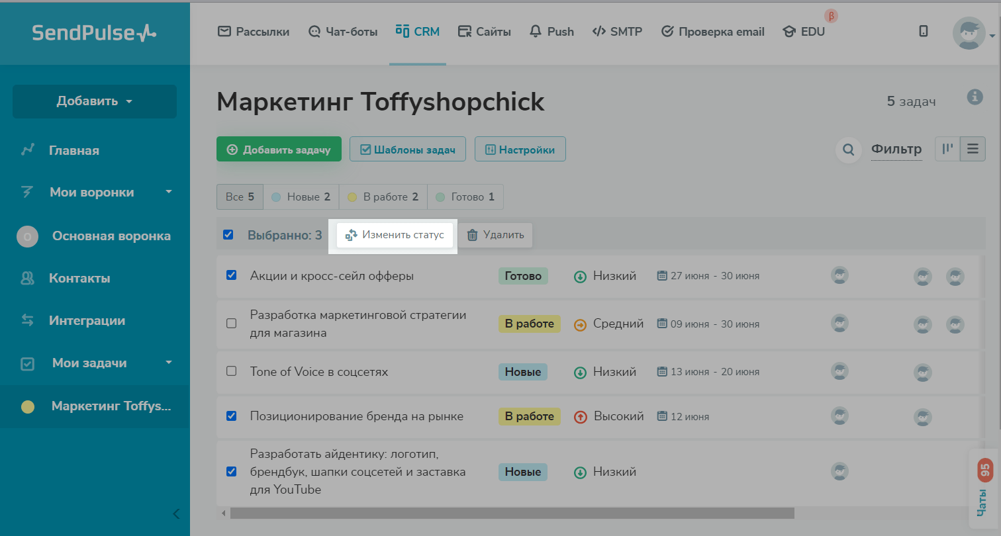Click the В работе label in Разработка маркетинговой стратегии row
Image resolution: width=1001 pixels, height=536 pixels.
pos(530,324)
